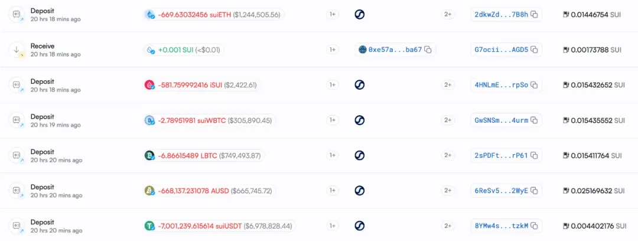638x241 pixels.
Task: Click the Receive transaction arrow icon
Action: click(17, 50)
